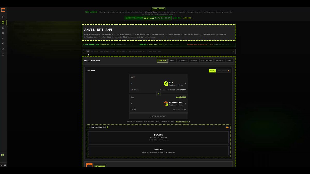Click the Share on X link

tap(177, 18)
